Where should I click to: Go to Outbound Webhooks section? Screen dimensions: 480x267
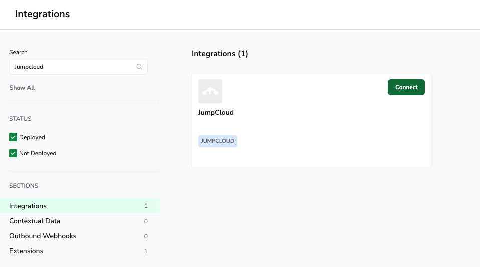(43, 236)
